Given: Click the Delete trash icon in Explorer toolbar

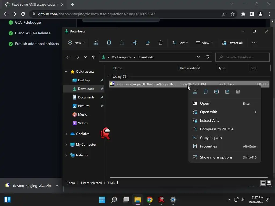Looking at the screenshot, I should coord(161,43).
